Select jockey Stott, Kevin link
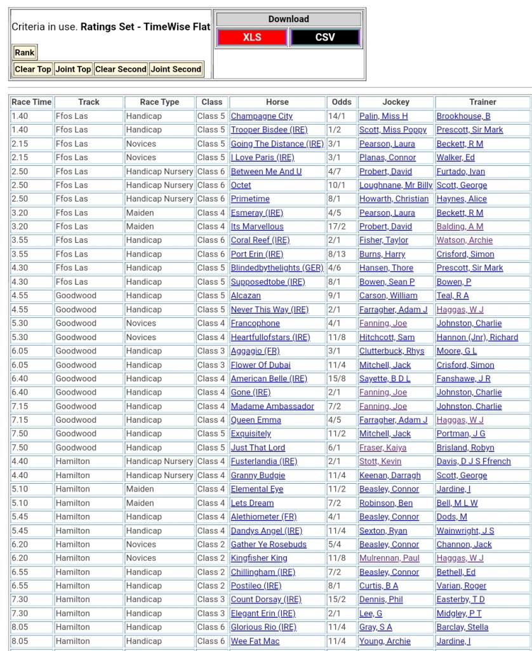Screen dimensions: 532x651 tap(380, 462)
